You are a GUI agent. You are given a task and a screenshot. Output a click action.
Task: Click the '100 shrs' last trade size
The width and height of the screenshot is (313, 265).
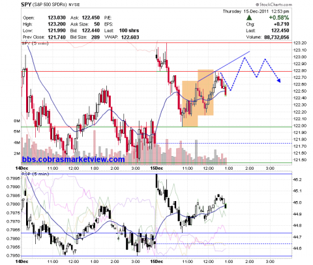tap(129, 31)
